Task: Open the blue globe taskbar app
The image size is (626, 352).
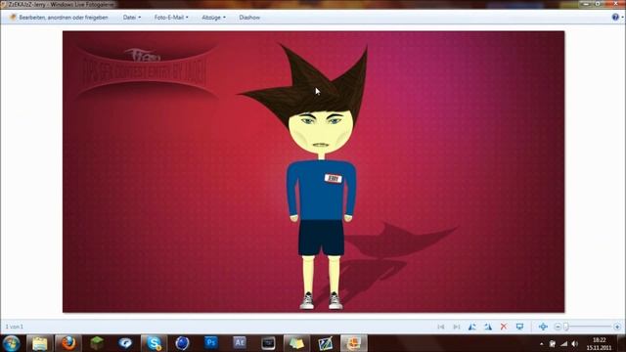Action: click(182, 343)
